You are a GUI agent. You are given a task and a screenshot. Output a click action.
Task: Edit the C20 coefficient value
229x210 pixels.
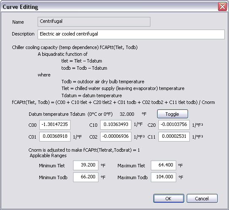174,125
